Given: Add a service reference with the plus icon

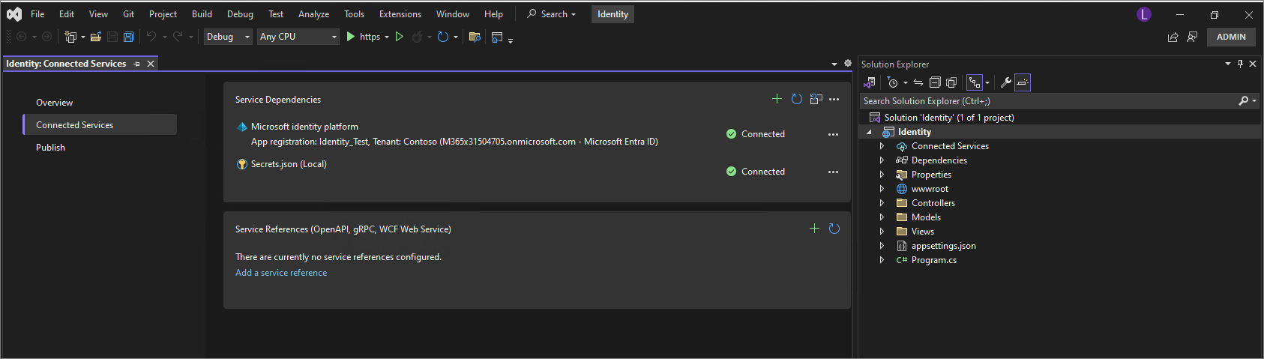Looking at the screenshot, I should coord(814,229).
